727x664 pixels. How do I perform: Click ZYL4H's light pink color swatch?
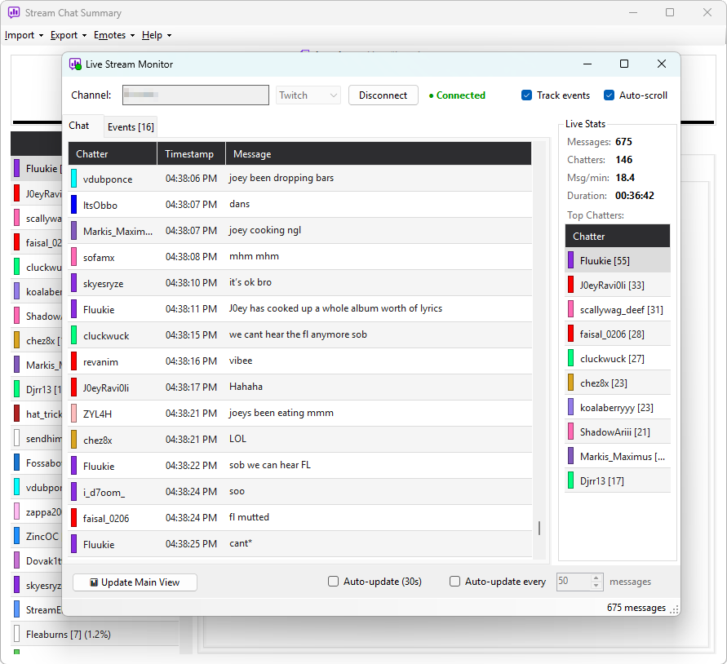(73, 413)
